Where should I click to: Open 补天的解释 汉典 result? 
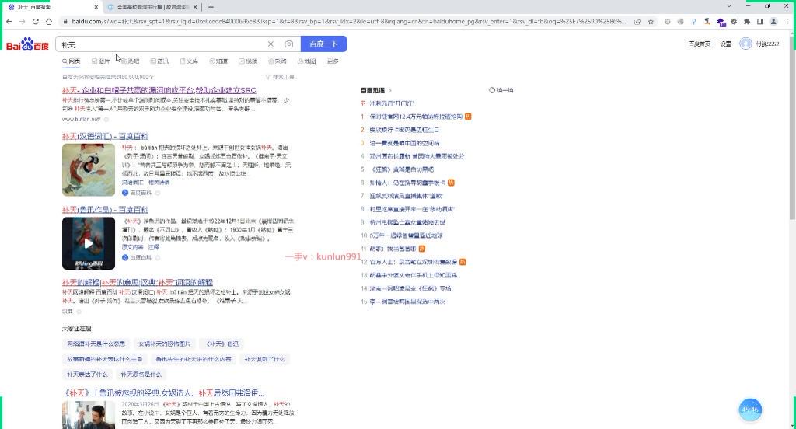coord(138,282)
